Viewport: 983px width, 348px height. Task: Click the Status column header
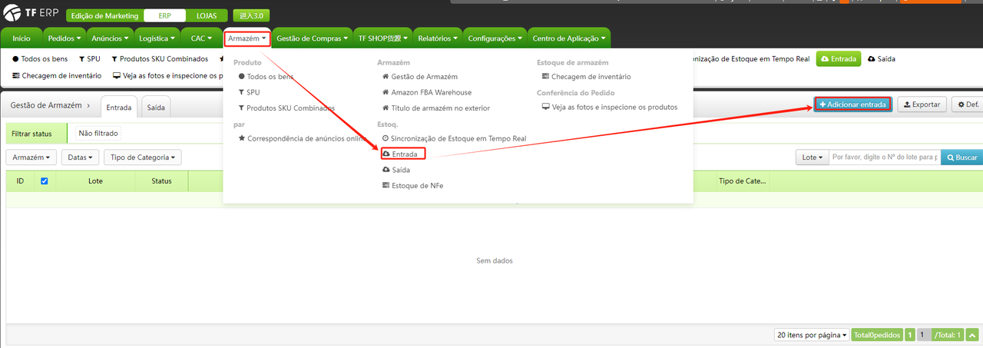tap(161, 181)
